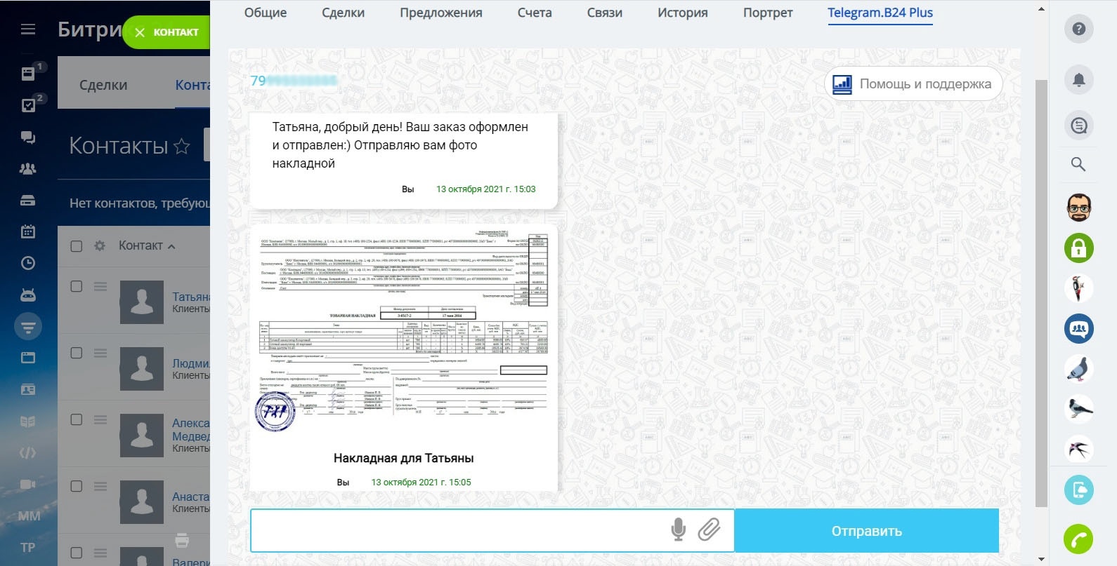1117x566 pixels.
Task: Open the notifications bell
Action: (x=1079, y=80)
